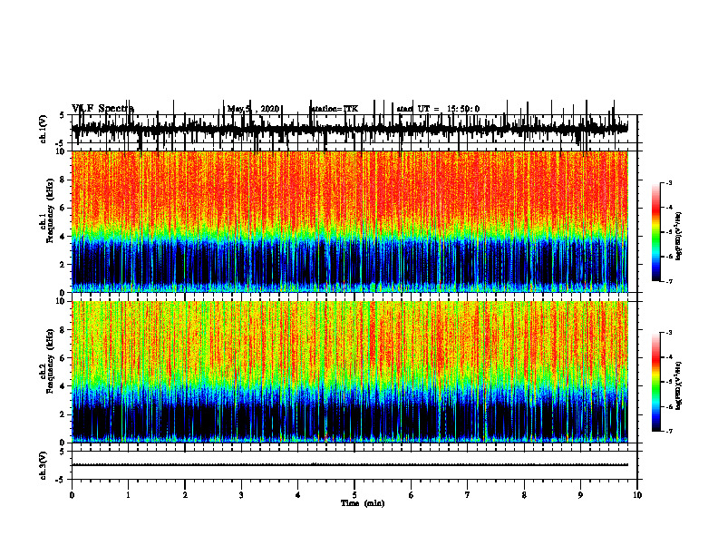Screen dimensions: 718x555
Task: Click the time axis tick label "8"
Action: (x=524, y=495)
